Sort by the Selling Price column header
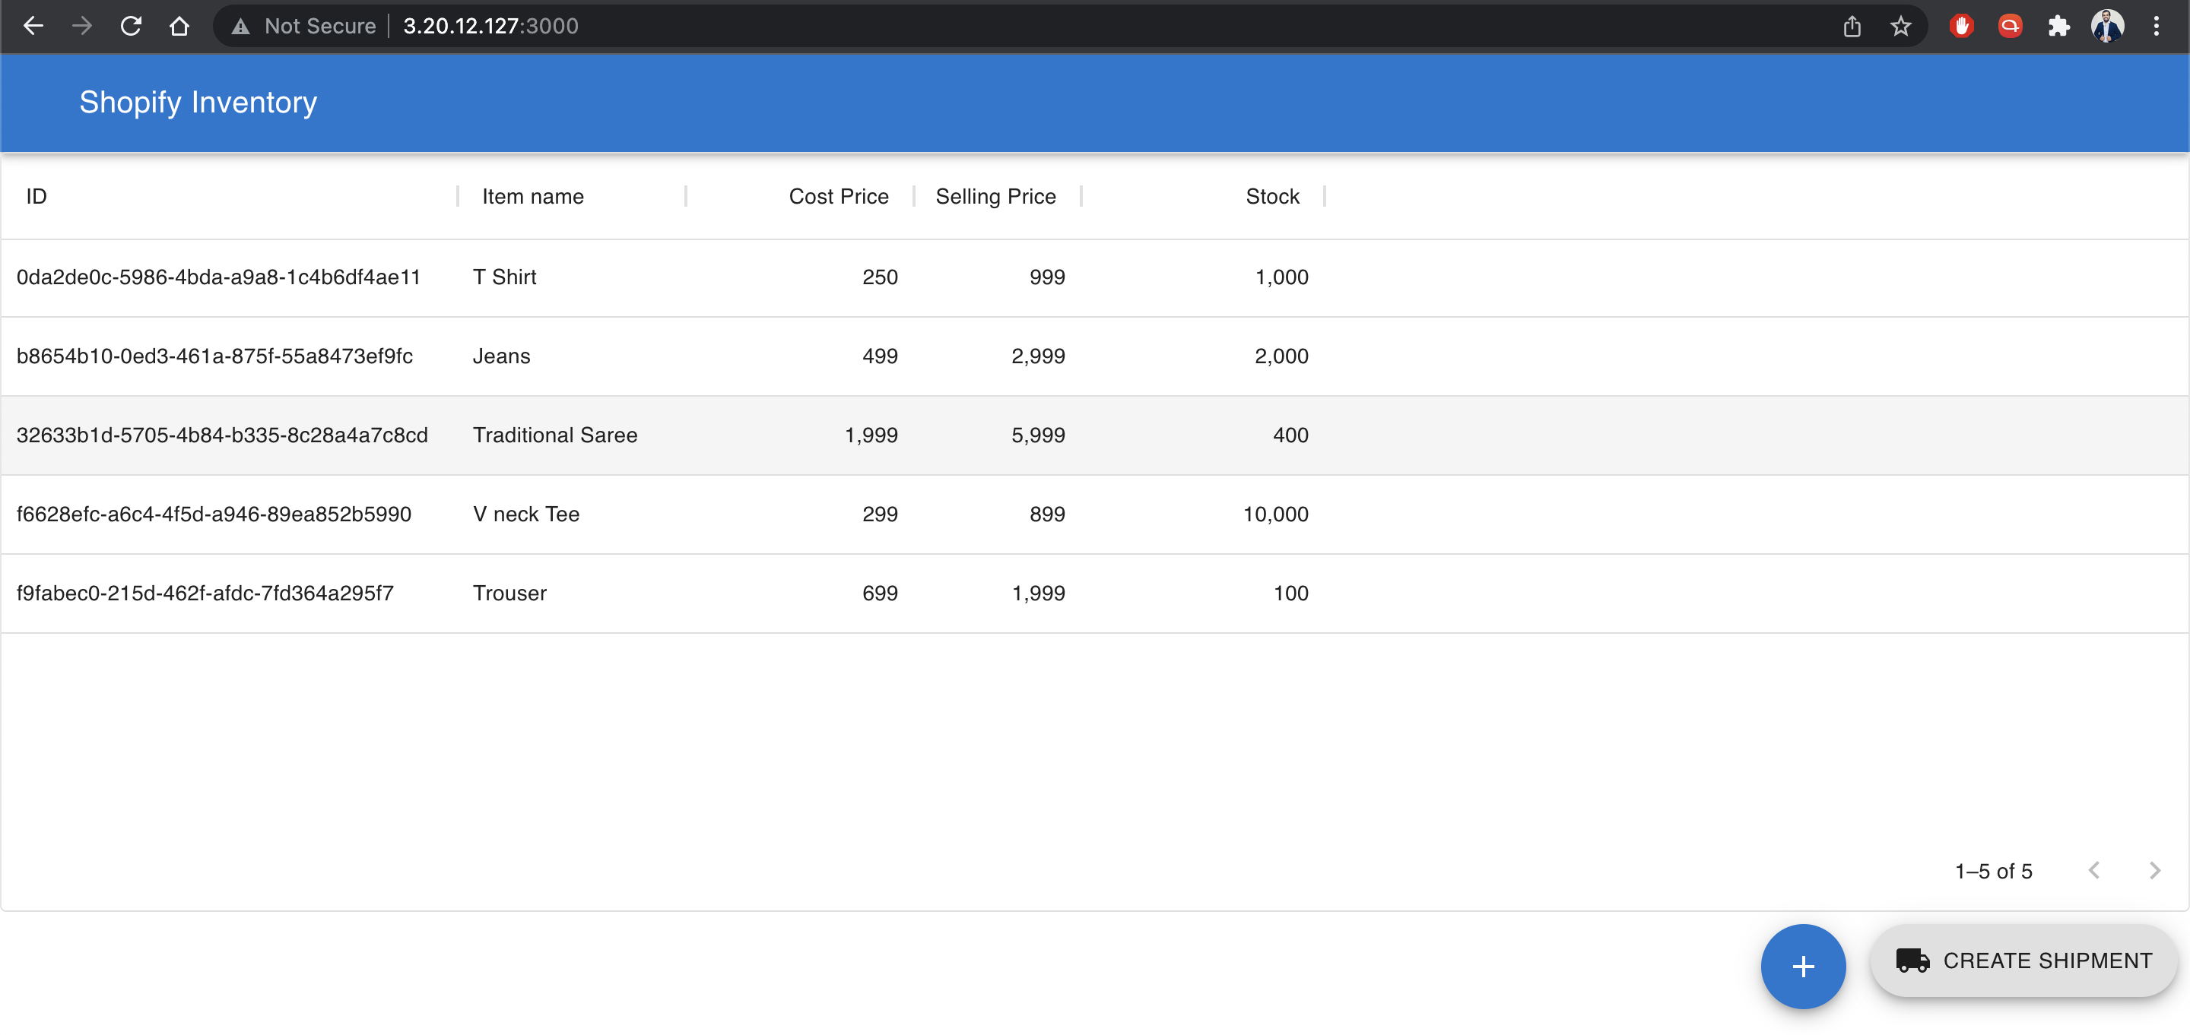This screenshot has height=1035, width=2190. pos(995,196)
